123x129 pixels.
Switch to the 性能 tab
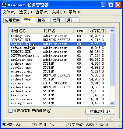pyautogui.click(x=44, y=20)
